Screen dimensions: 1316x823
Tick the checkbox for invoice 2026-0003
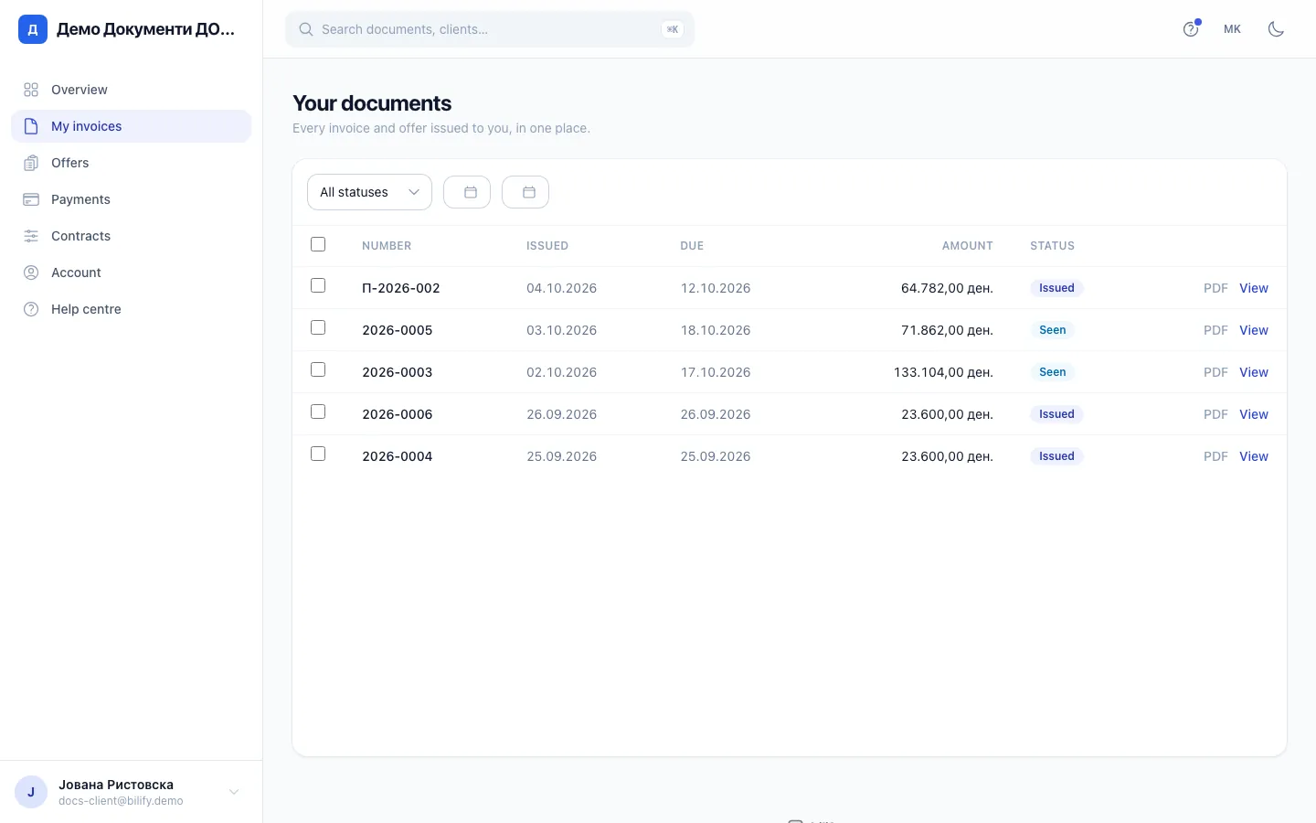318,369
